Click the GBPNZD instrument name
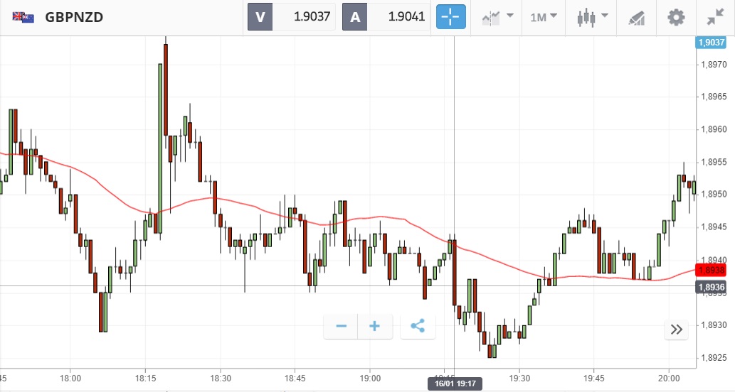The image size is (735, 392). tap(74, 17)
